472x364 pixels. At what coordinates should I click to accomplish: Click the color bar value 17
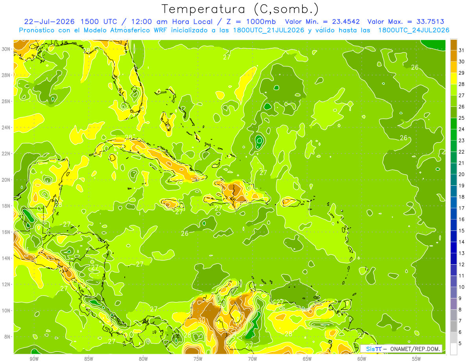pyautogui.click(x=462, y=208)
